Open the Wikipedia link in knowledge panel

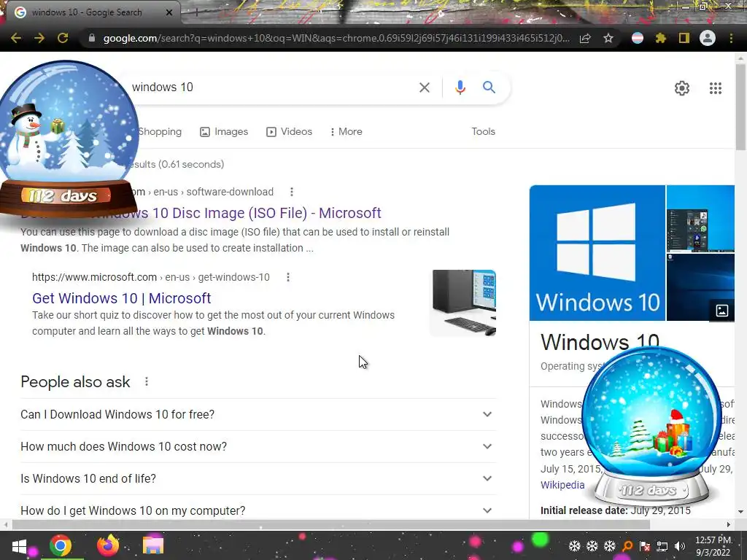[562, 485]
